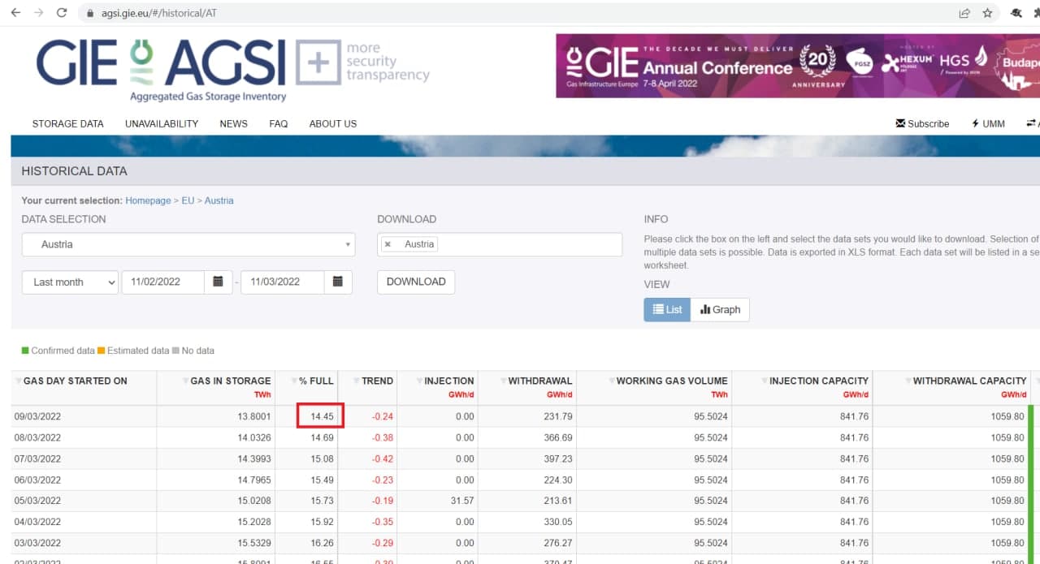Click the start date input field

pos(162,282)
